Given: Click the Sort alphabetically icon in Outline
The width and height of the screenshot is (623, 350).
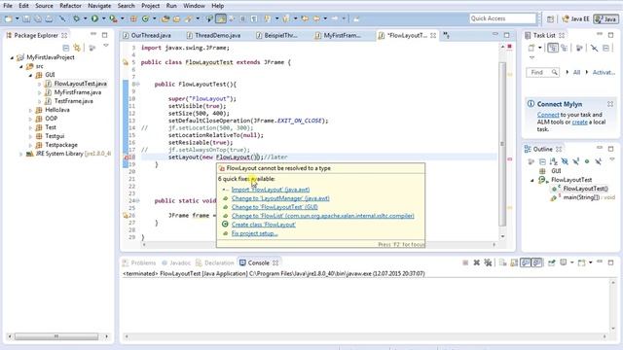Looking at the screenshot, I should click(554, 161).
